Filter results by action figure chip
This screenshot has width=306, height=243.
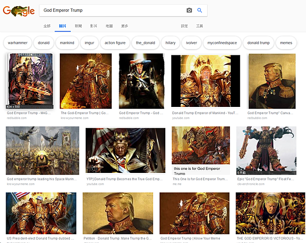115,42
